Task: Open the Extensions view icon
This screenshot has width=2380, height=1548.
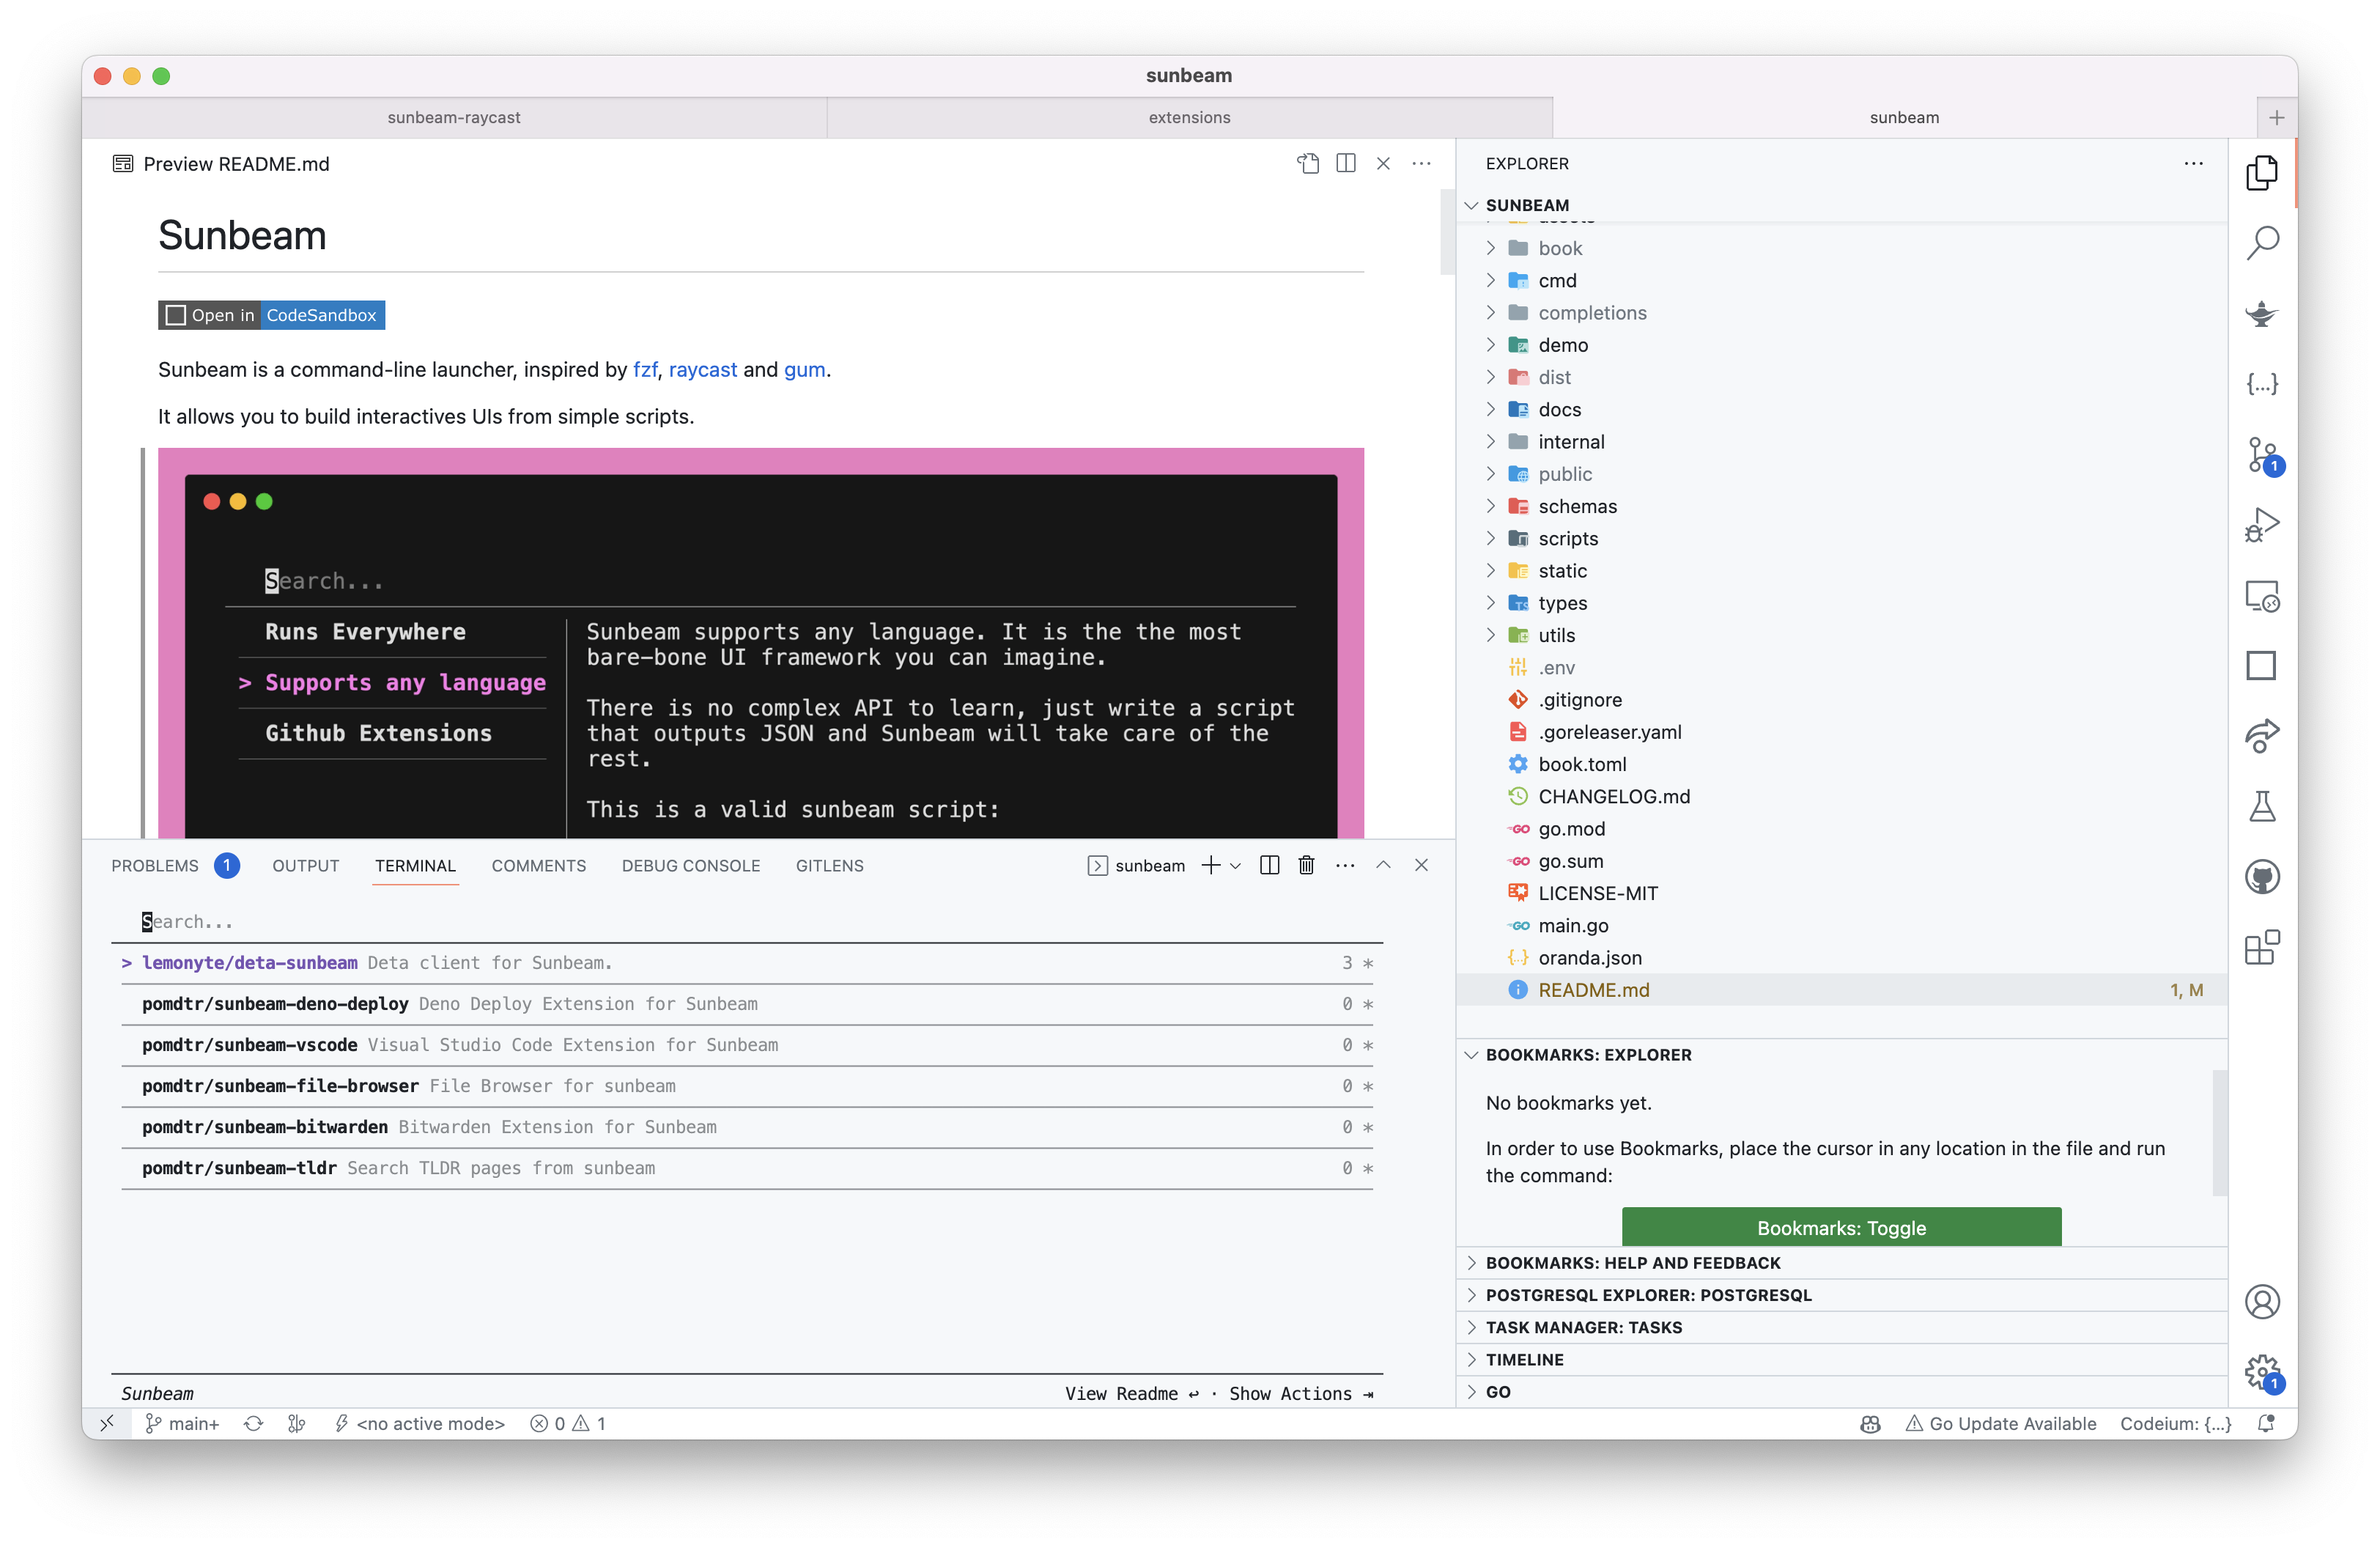Action: (x=2261, y=947)
